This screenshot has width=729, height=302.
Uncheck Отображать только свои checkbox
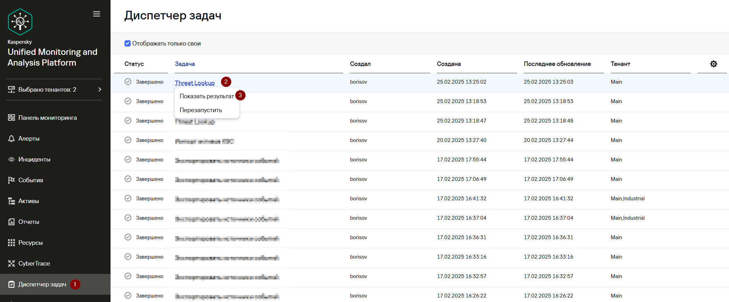pos(128,43)
